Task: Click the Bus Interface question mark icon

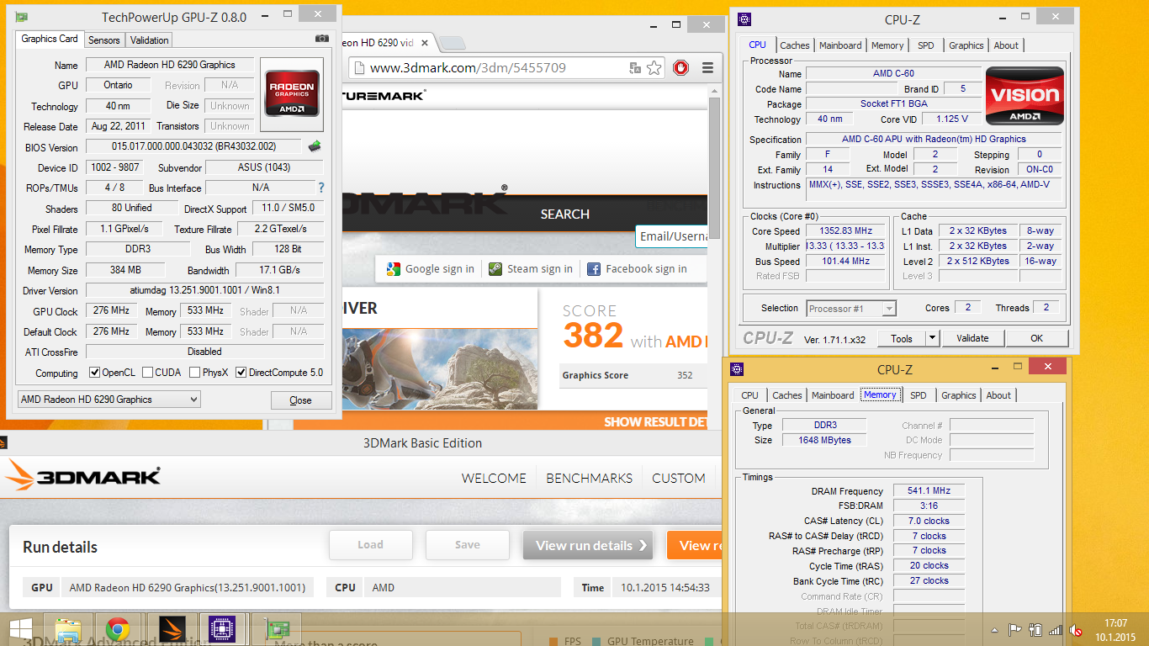Action: coord(320,188)
